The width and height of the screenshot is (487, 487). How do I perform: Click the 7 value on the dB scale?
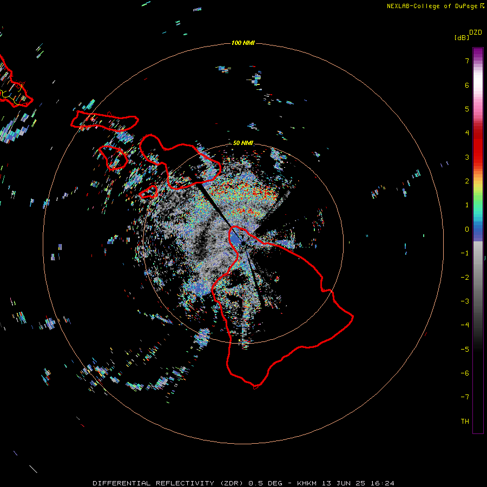click(x=467, y=61)
